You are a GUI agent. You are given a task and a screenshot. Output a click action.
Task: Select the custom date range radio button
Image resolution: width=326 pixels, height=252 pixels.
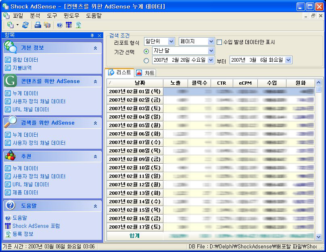tap(146, 60)
